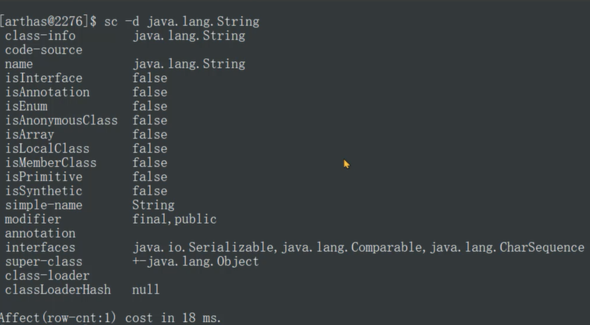
Task: Click the 'isInterface' field name
Action: coord(43,78)
